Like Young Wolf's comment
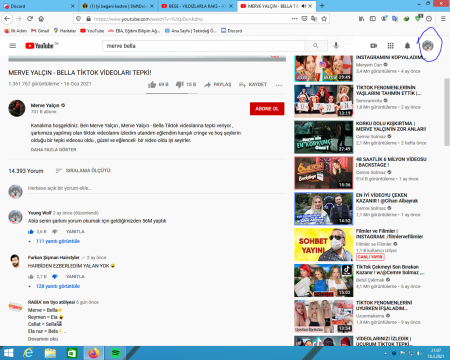This screenshot has width=450, height=360. tap(30, 231)
